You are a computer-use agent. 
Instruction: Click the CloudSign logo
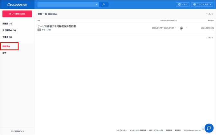click(x=17, y=5)
